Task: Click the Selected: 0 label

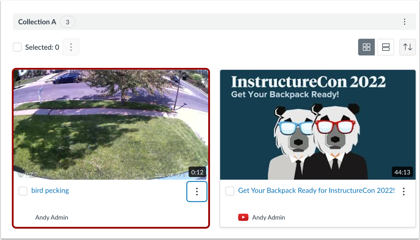Action: 42,47
